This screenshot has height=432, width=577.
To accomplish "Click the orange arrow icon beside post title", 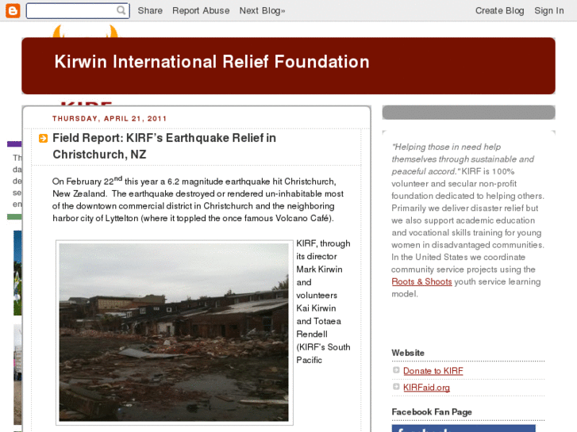I will pyautogui.click(x=43, y=138).
